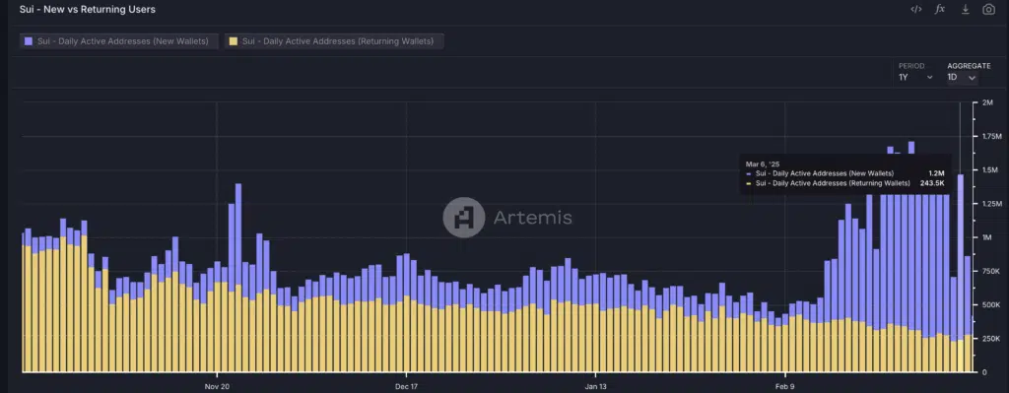
Task: Click the 243.5K tooltip value
Action: tap(932, 183)
